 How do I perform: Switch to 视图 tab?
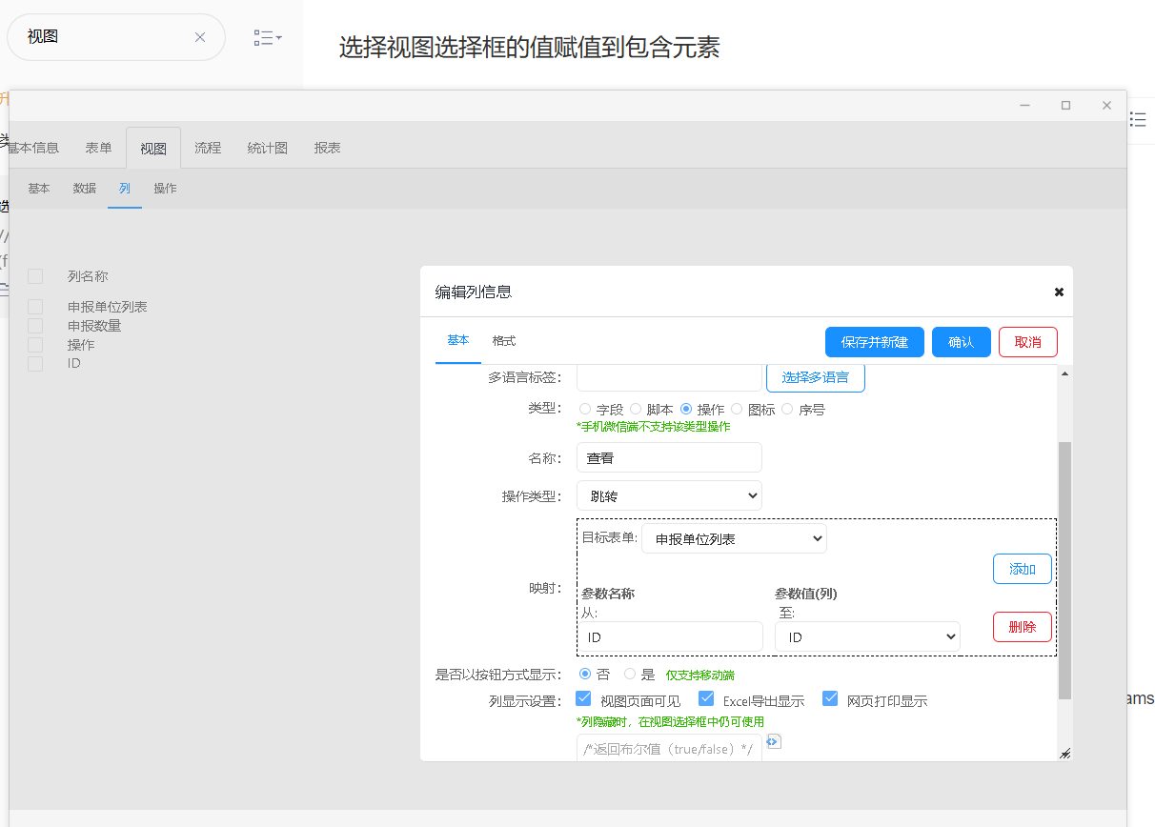[x=153, y=148]
